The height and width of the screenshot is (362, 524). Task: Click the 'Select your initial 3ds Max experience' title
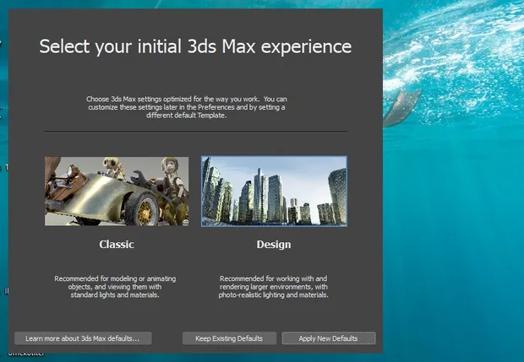click(195, 46)
